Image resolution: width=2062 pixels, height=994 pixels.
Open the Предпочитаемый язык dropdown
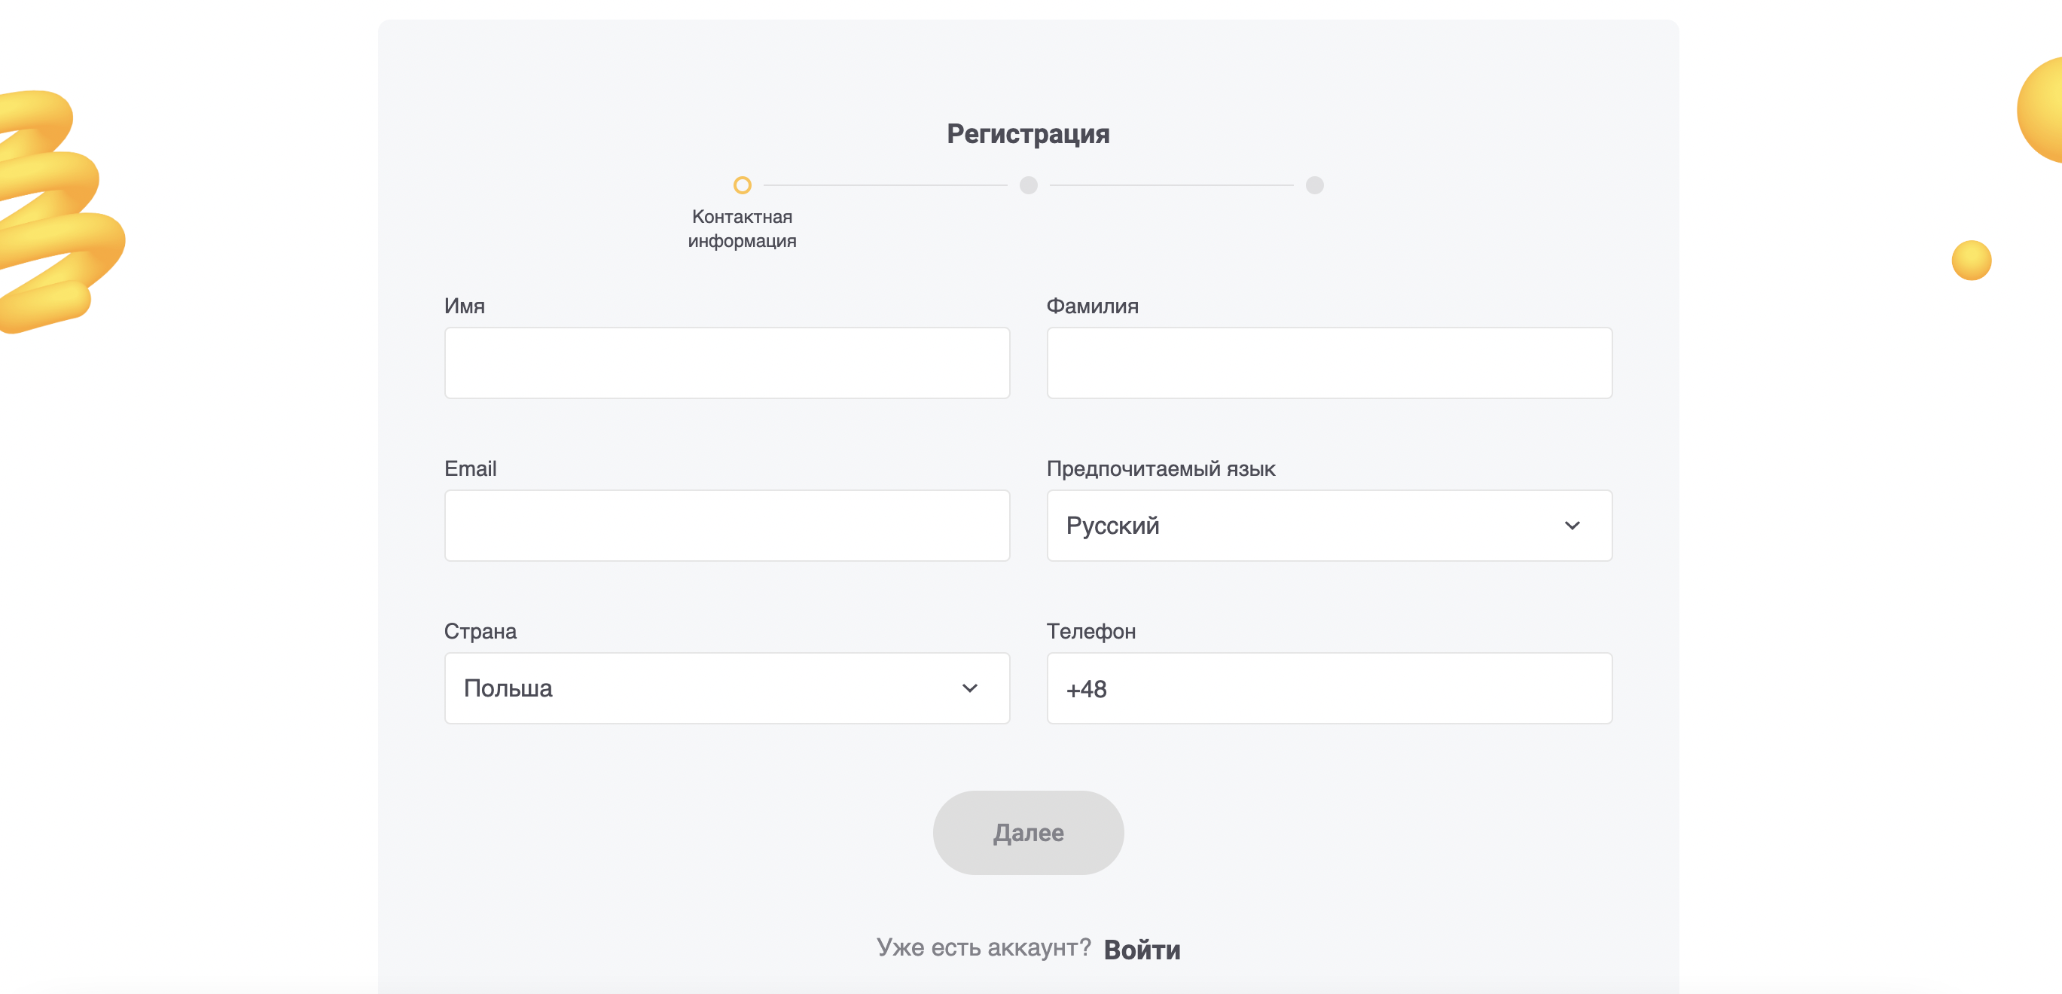(x=1328, y=526)
